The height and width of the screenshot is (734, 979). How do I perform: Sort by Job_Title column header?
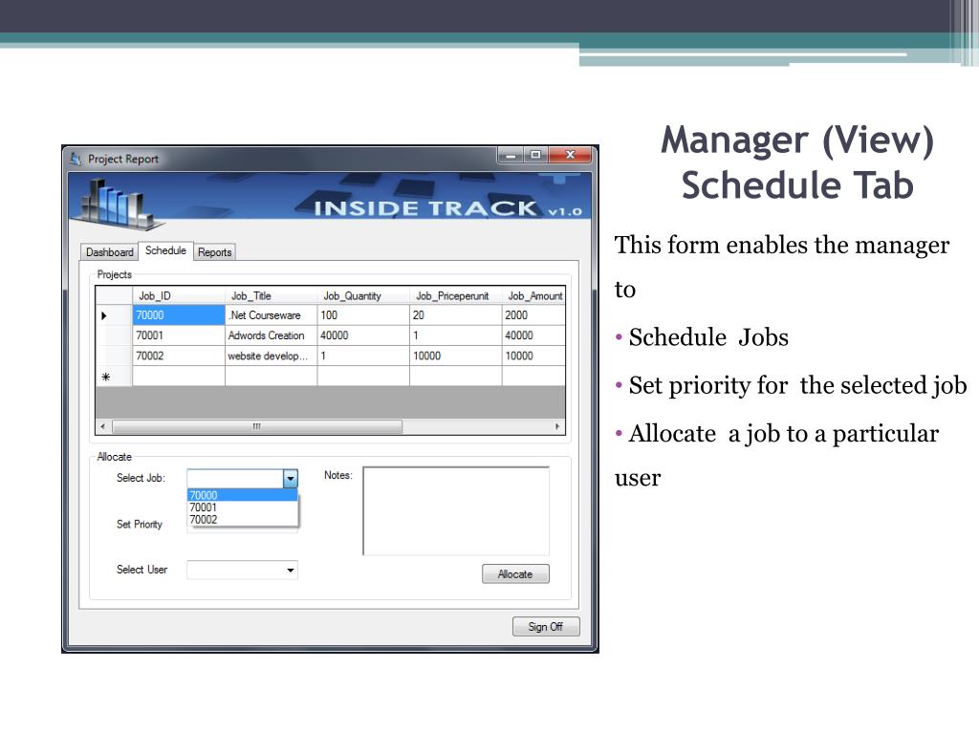coord(271,296)
